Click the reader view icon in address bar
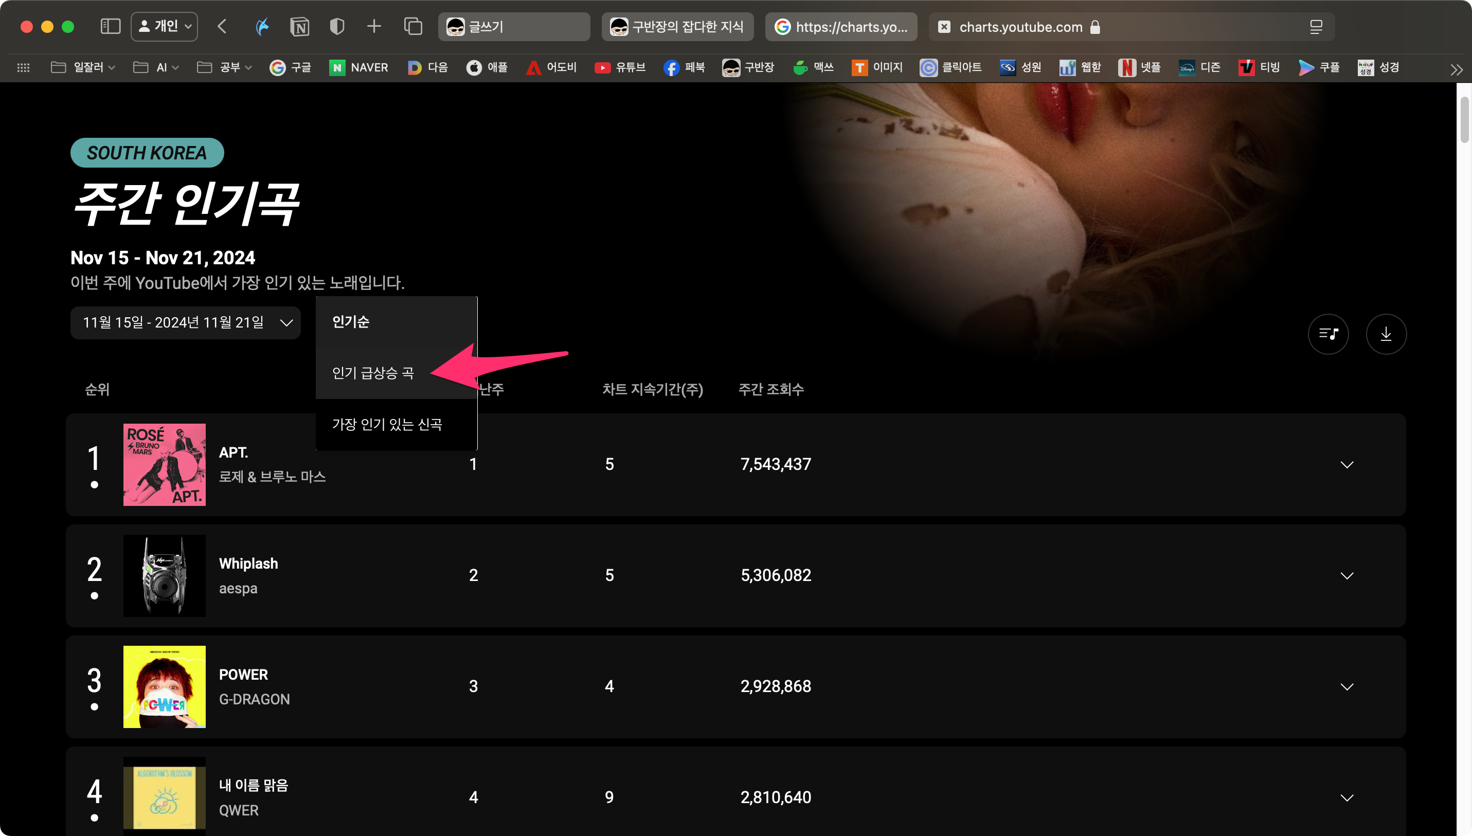1472x836 pixels. pos(1316,27)
